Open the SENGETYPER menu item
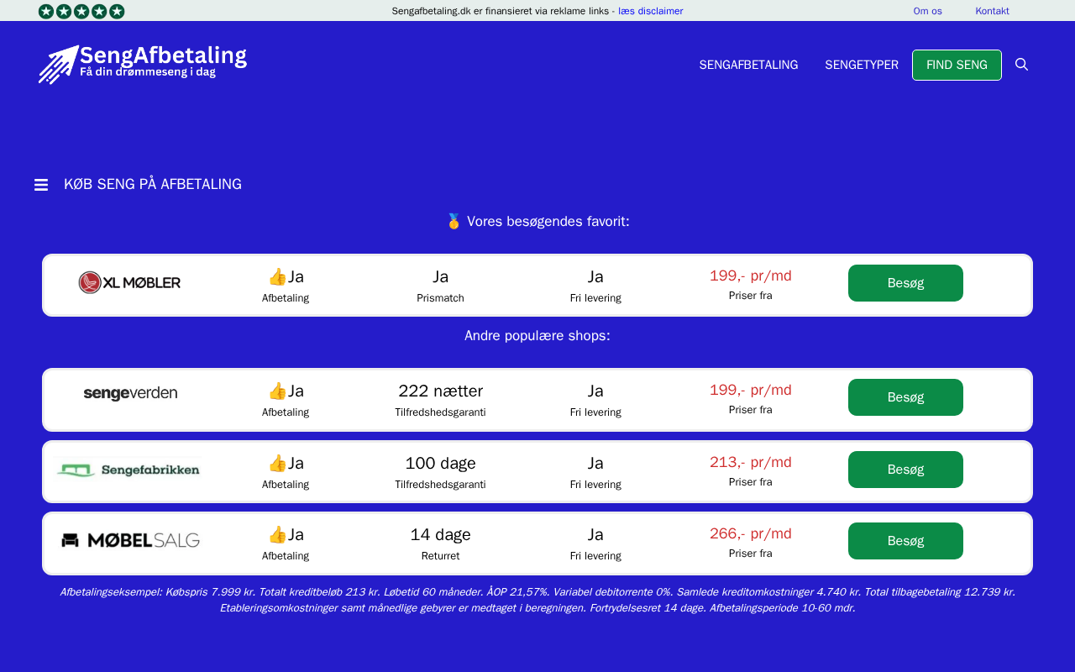Image resolution: width=1075 pixels, height=672 pixels. click(x=862, y=65)
